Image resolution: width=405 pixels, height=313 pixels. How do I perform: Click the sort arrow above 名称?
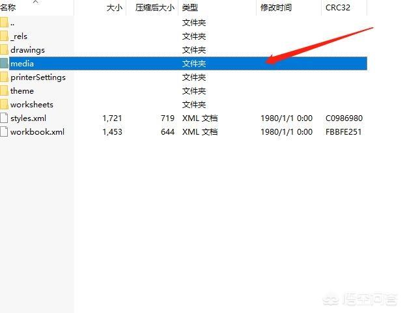tap(36, 2)
